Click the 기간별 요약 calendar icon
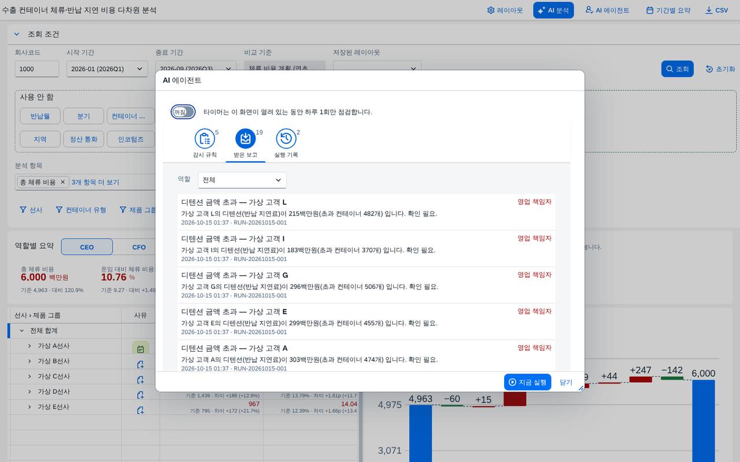740x462 pixels. point(650,10)
